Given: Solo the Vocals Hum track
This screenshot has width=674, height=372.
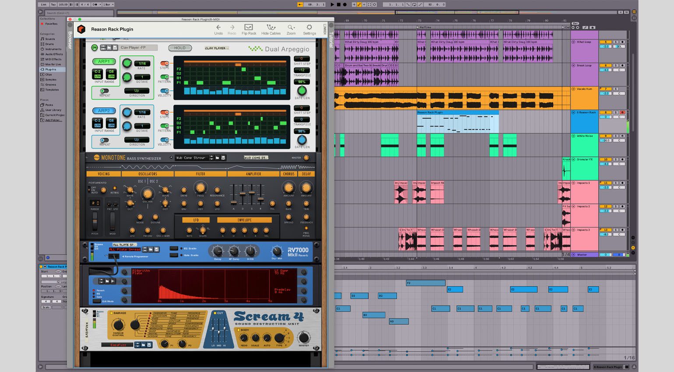Looking at the screenshot, I should click(615, 89).
